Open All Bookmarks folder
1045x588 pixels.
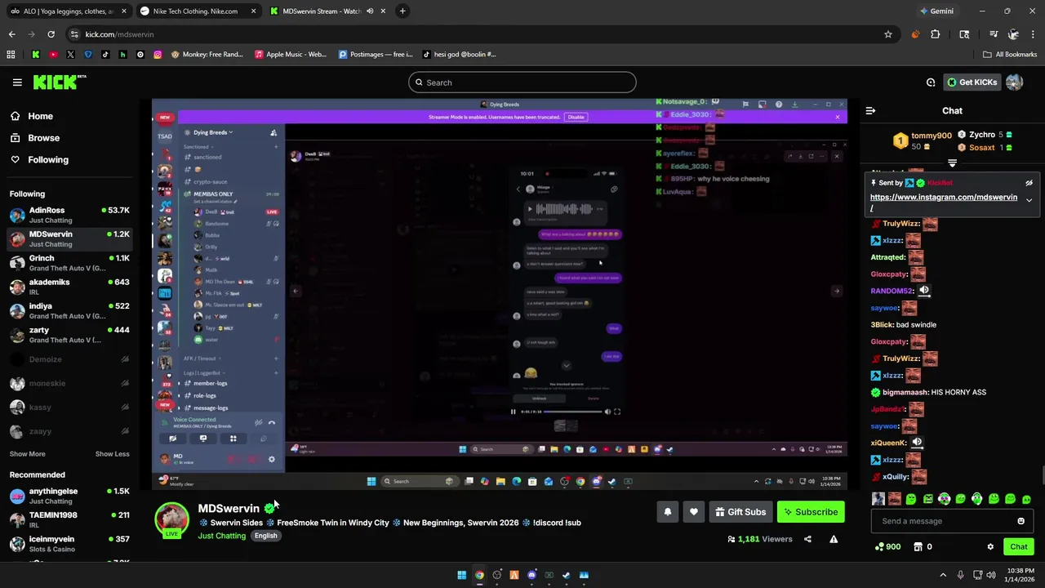click(x=1010, y=55)
